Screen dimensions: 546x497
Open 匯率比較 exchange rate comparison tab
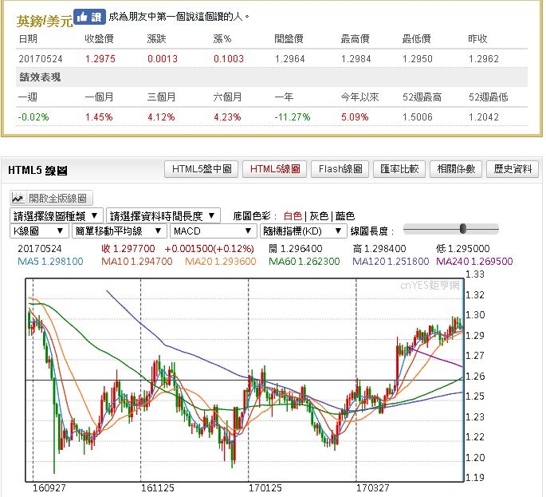399,169
